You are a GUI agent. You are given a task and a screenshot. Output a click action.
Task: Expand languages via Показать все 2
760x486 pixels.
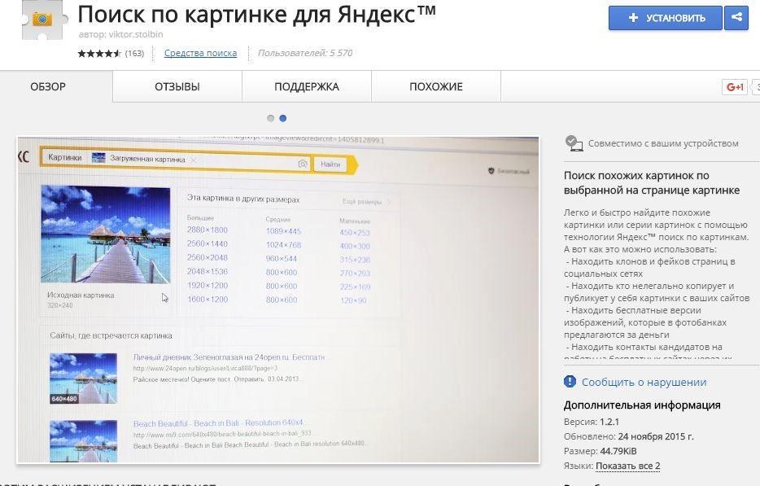[x=627, y=466]
